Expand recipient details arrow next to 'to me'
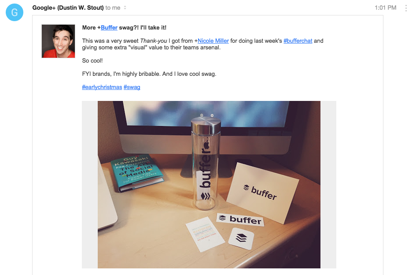Image resolution: width=416 pixels, height=275 pixels. click(x=125, y=7)
